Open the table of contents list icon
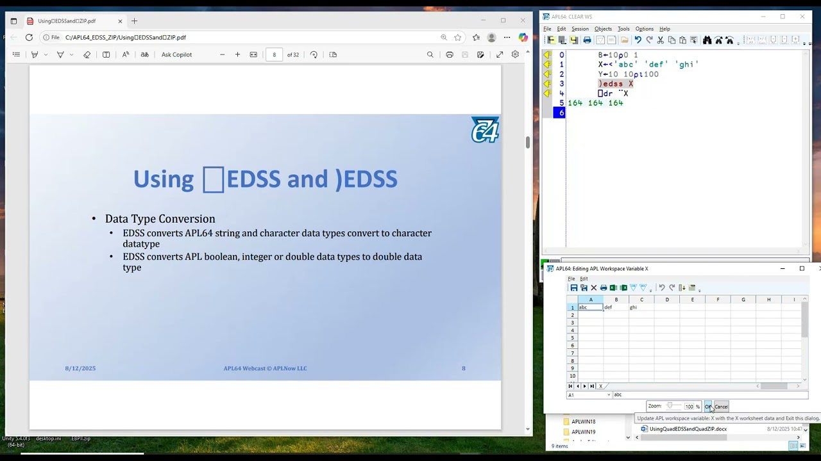The height and width of the screenshot is (461, 821). pos(16,54)
